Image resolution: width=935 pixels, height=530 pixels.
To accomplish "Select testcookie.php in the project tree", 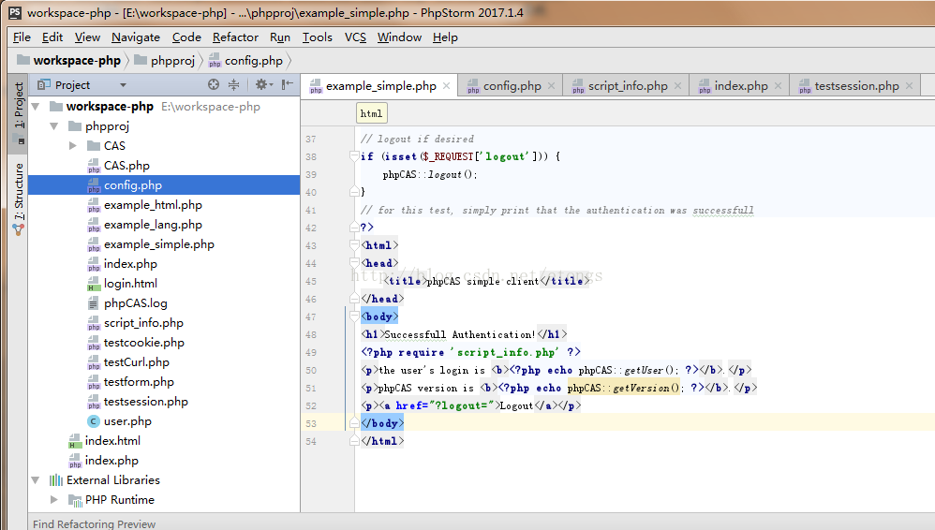I will (143, 342).
